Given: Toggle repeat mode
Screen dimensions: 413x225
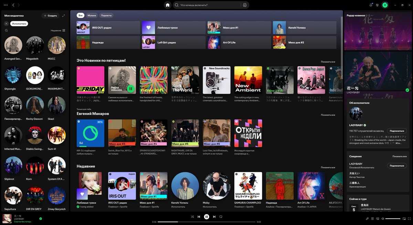Looking at the screenshot, I should point(221,217).
